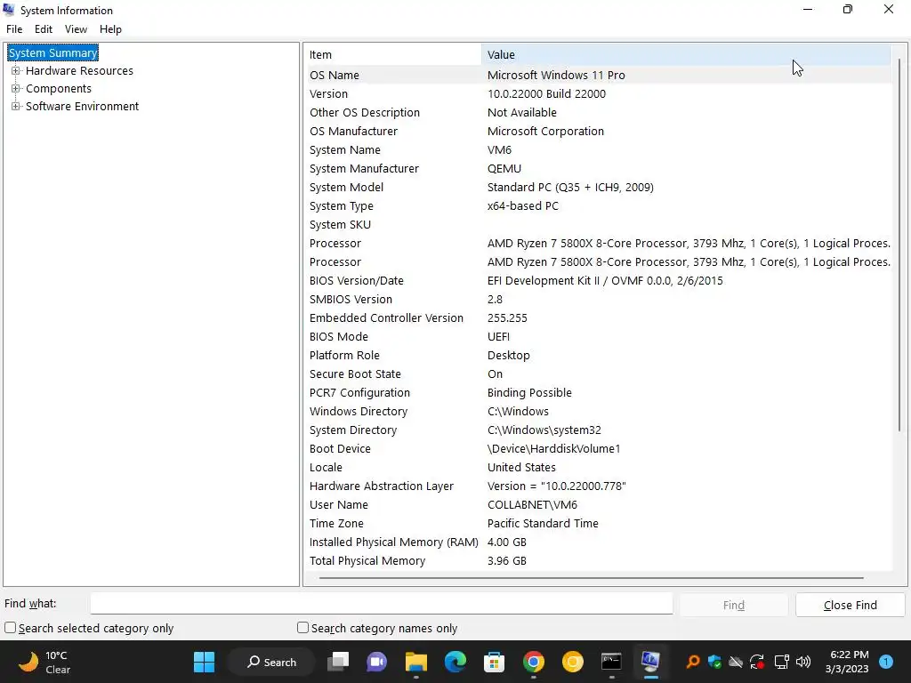The image size is (911, 683).
Task: Click the OneDrive cloud tray icon
Action: click(x=736, y=662)
